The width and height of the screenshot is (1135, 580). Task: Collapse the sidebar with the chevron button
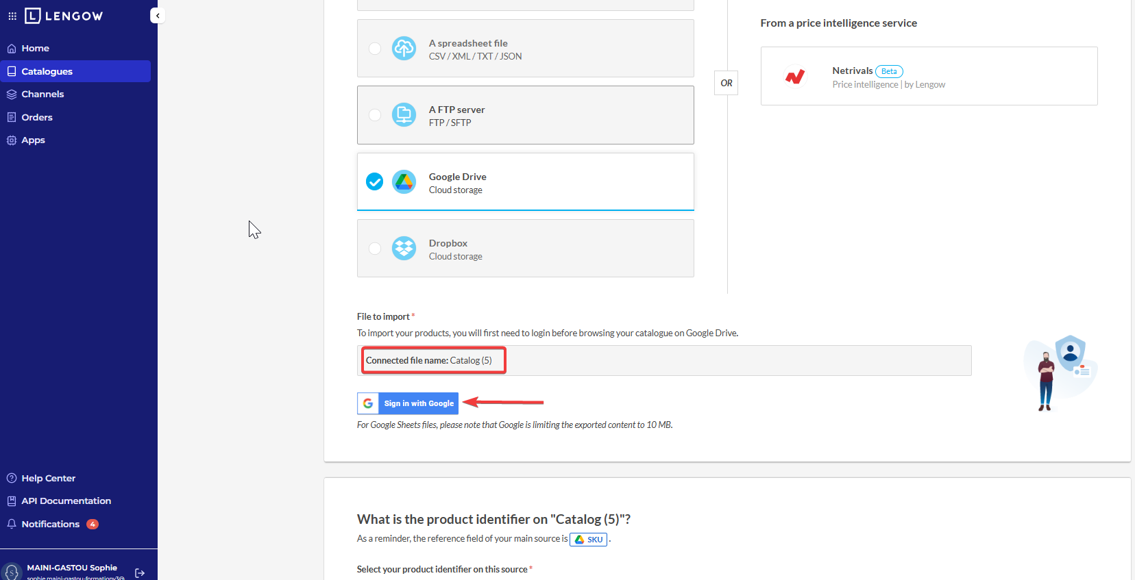point(158,15)
